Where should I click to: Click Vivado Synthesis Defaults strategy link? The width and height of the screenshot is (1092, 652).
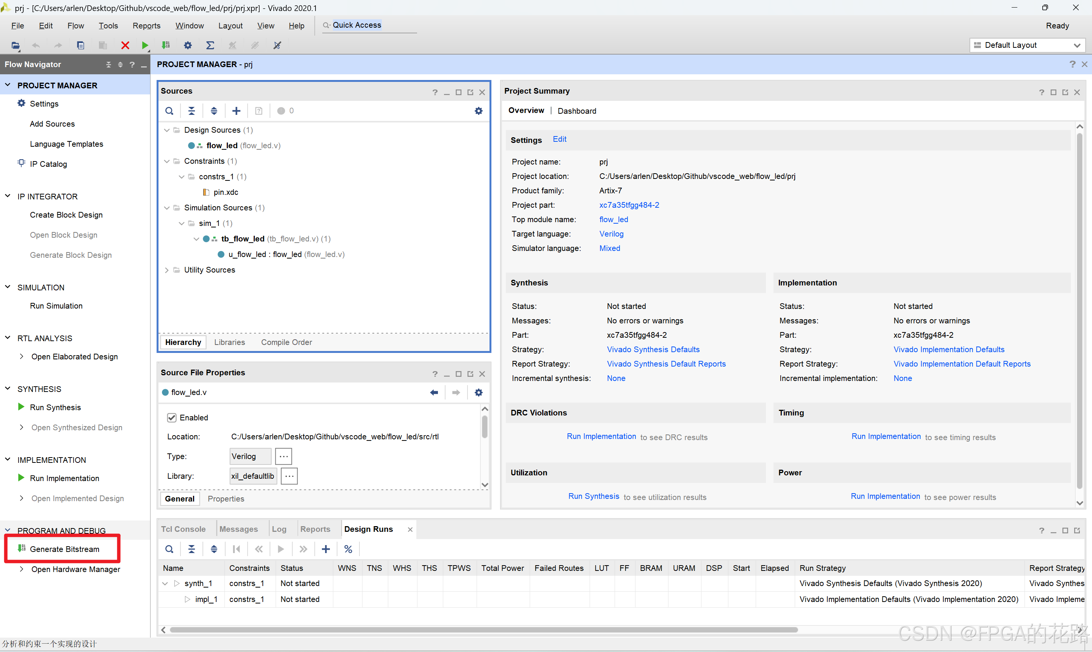tap(653, 349)
